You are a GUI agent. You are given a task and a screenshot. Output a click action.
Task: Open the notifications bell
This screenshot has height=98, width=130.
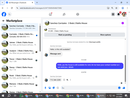click(x=119, y=14)
